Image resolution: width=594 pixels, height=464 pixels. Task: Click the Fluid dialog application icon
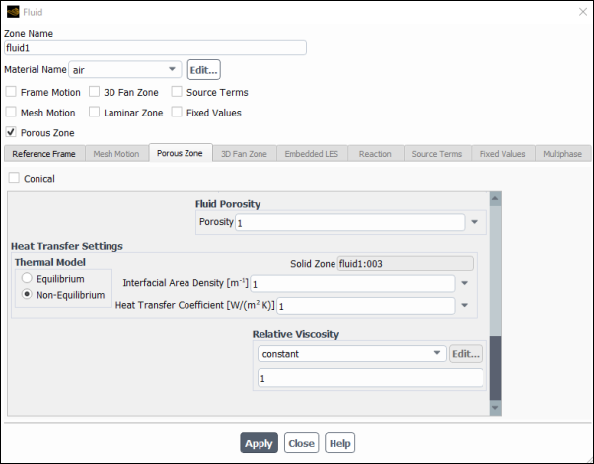pyautogui.click(x=13, y=12)
